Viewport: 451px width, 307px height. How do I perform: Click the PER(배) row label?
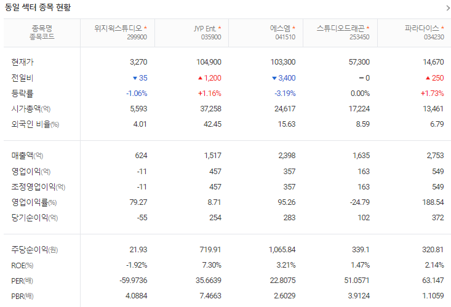(x=22, y=281)
